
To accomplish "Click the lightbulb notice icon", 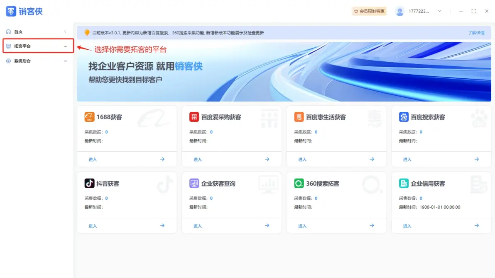I will pyautogui.click(x=87, y=32).
